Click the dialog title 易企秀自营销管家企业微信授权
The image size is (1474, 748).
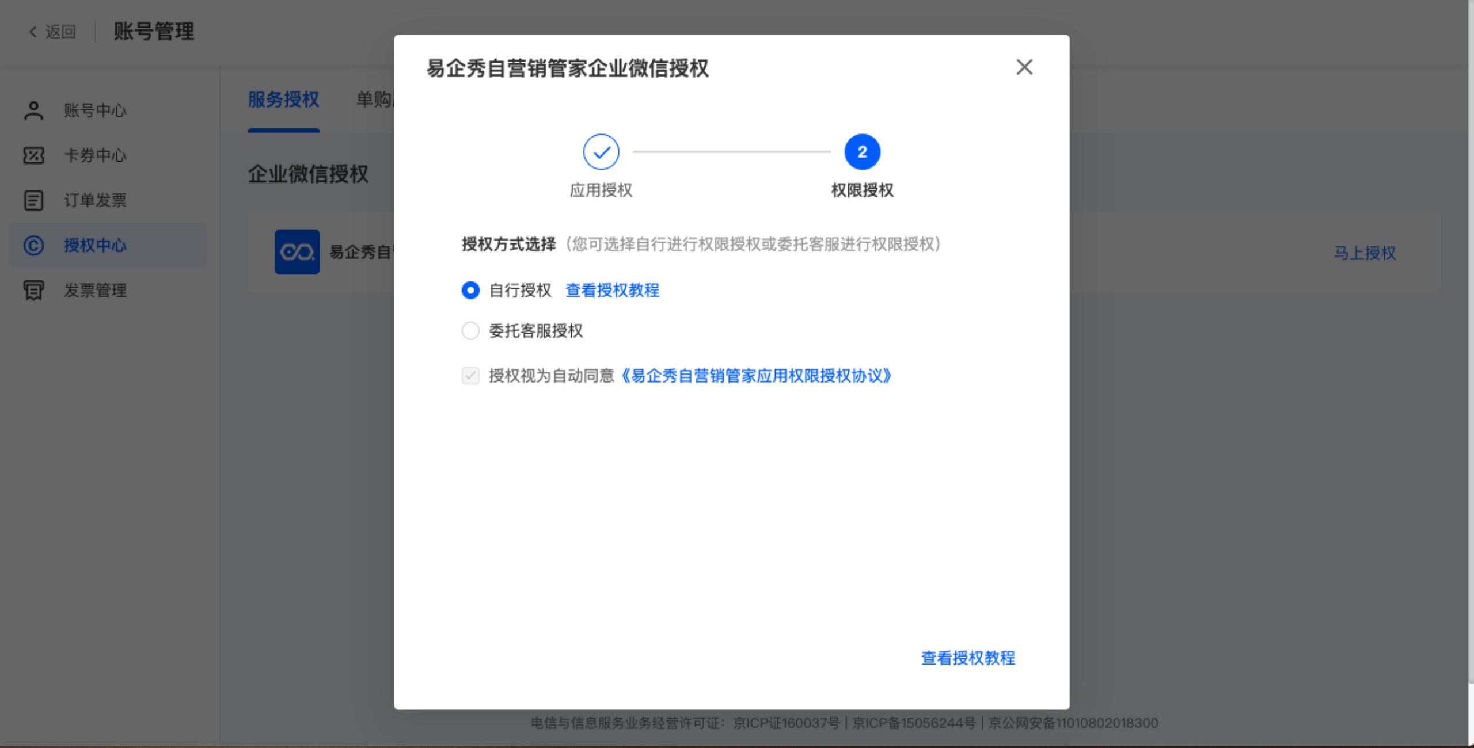(x=567, y=68)
